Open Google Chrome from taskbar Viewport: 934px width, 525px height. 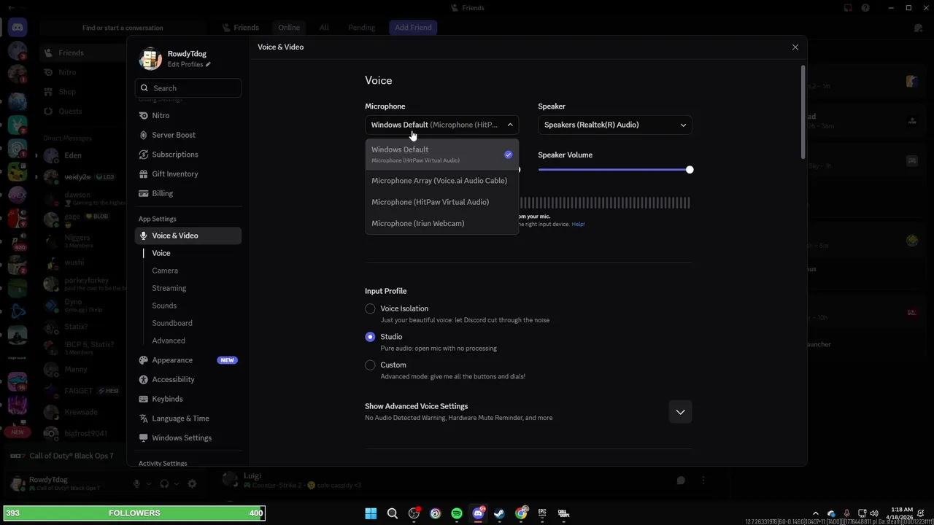click(x=521, y=513)
